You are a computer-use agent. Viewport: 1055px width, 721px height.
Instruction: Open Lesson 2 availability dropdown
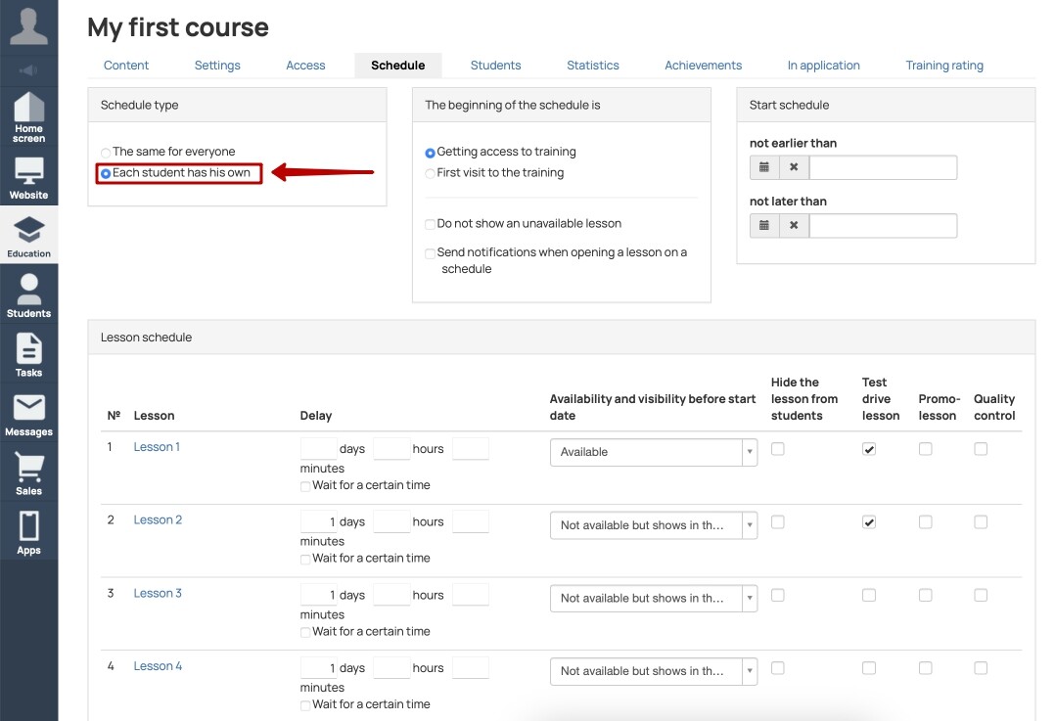point(654,525)
